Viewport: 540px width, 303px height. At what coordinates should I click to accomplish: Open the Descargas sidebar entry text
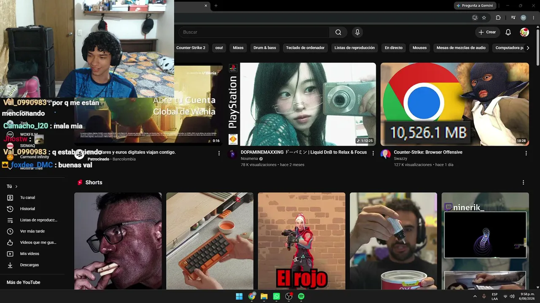[30, 265]
